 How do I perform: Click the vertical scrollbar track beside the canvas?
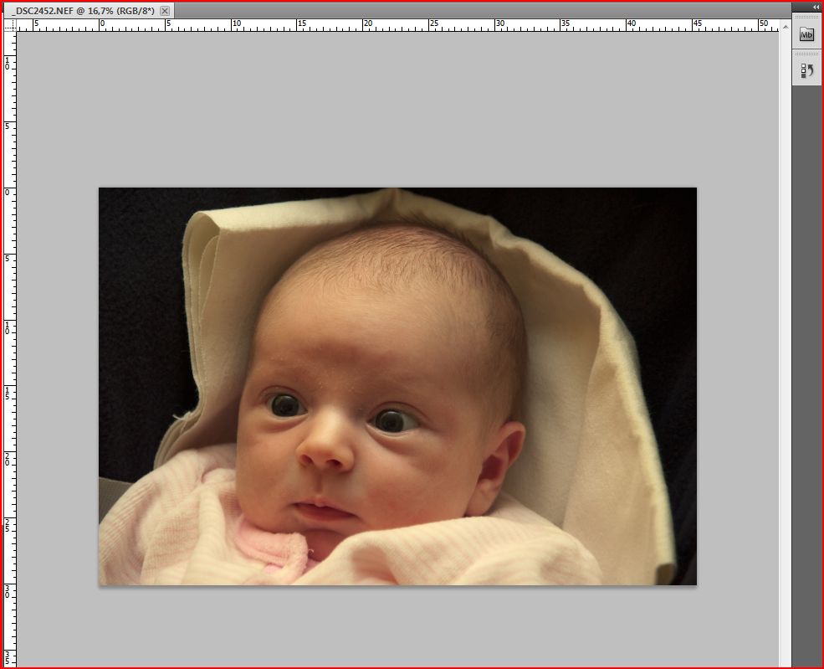coord(785,335)
